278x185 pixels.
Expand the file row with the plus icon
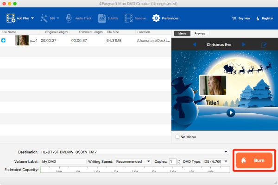pyautogui.click(x=3, y=40)
